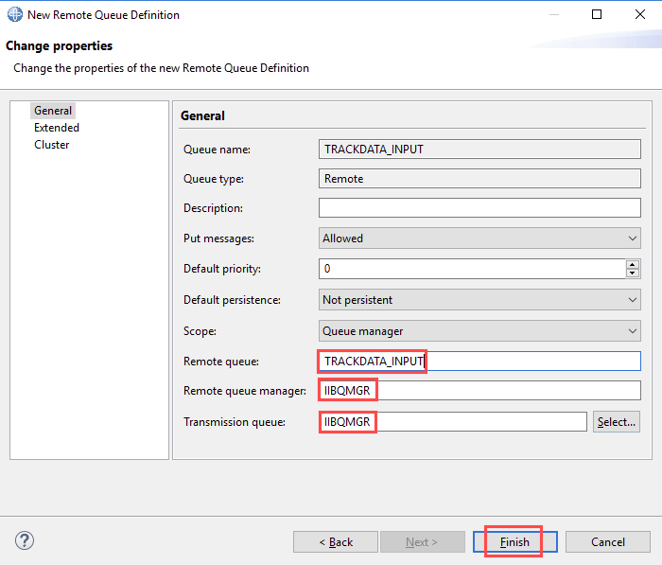Open the Default persistence dropdown
This screenshot has width=662, height=565.
click(x=479, y=300)
